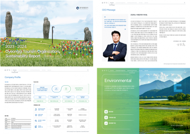The height and width of the screenshot is (134, 190).
Task: Click the page number on the CEO Message navigation bar
Action: pos(185,3)
